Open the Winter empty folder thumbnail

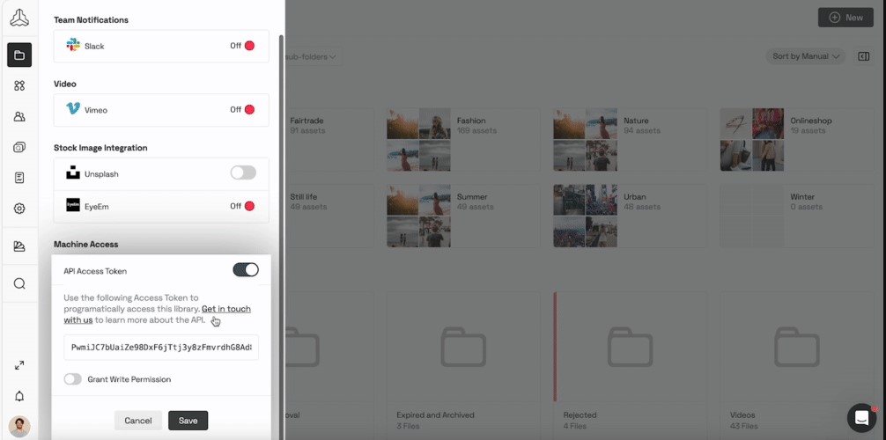(x=752, y=216)
